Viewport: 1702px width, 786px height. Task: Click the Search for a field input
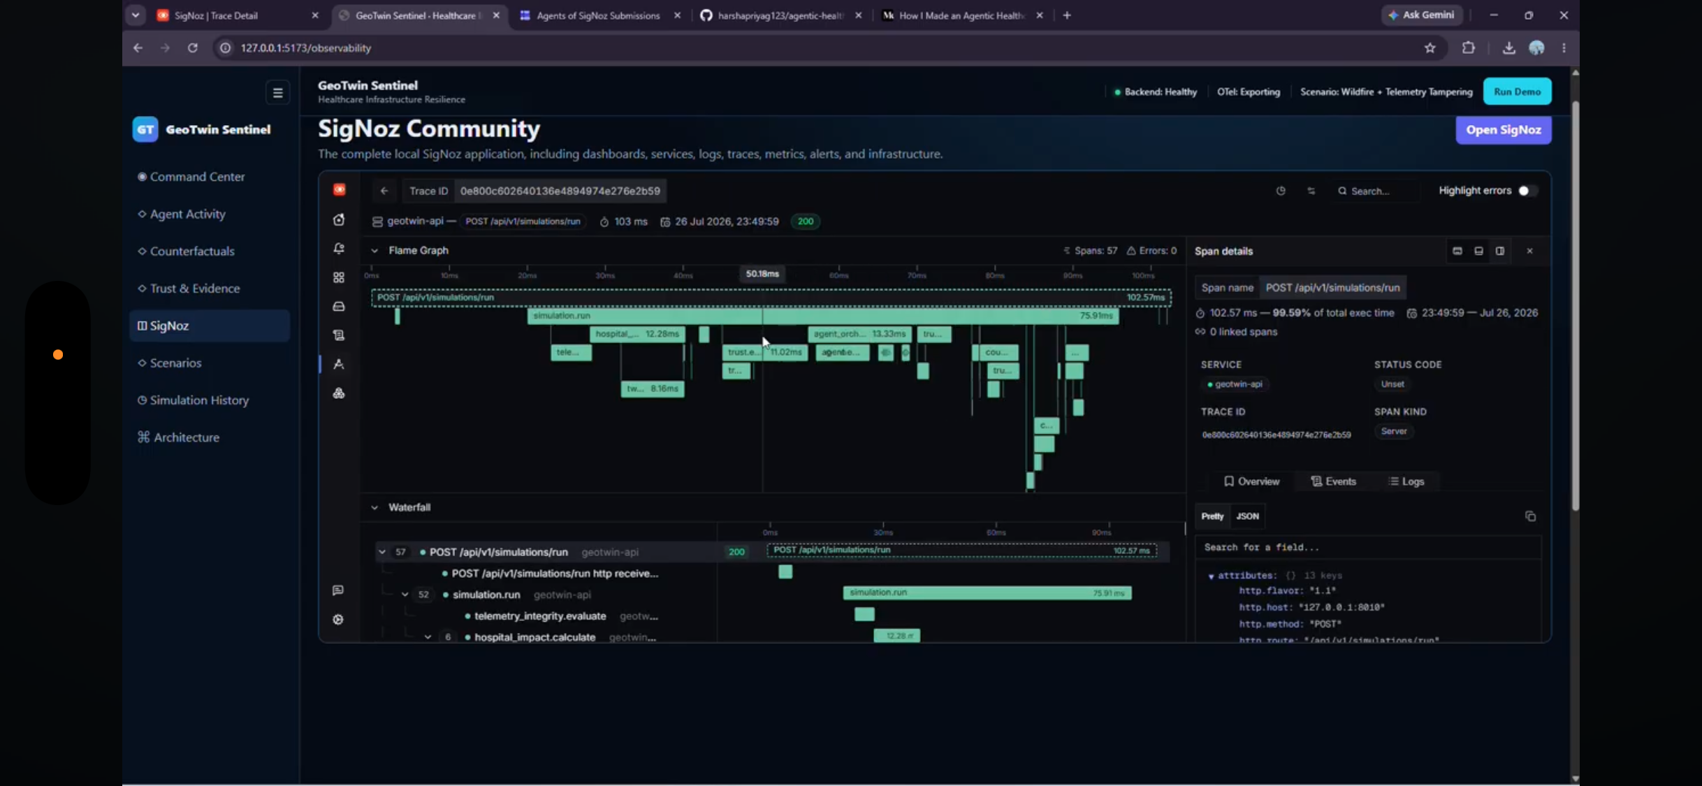click(1367, 547)
